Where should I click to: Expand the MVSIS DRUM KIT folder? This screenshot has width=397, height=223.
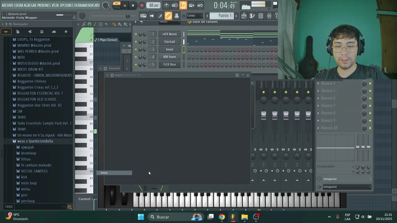[30, 69]
